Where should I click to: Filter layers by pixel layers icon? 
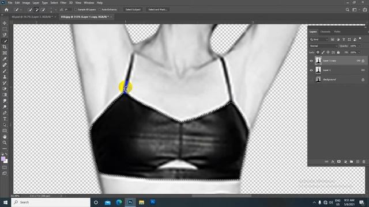coord(333,40)
